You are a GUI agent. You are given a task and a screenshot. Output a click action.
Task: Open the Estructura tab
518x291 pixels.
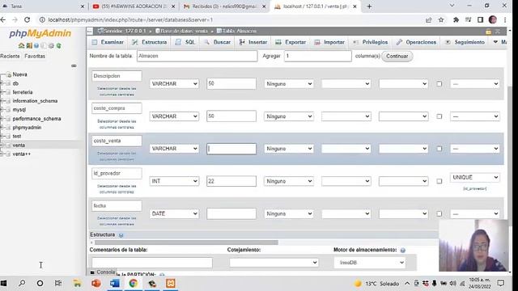(150, 42)
